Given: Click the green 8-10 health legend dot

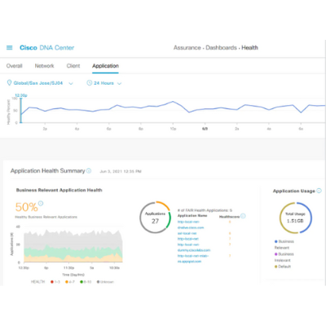Looking at the screenshot, I should pyautogui.click(x=81, y=282).
